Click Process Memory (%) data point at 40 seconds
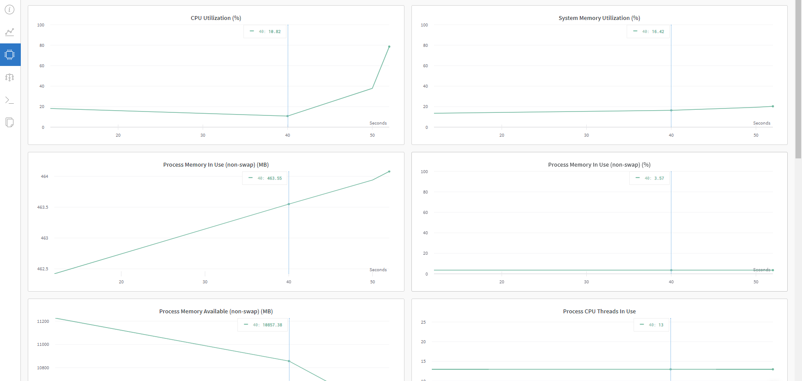The height and width of the screenshot is (381, 802). pos(671,270)
